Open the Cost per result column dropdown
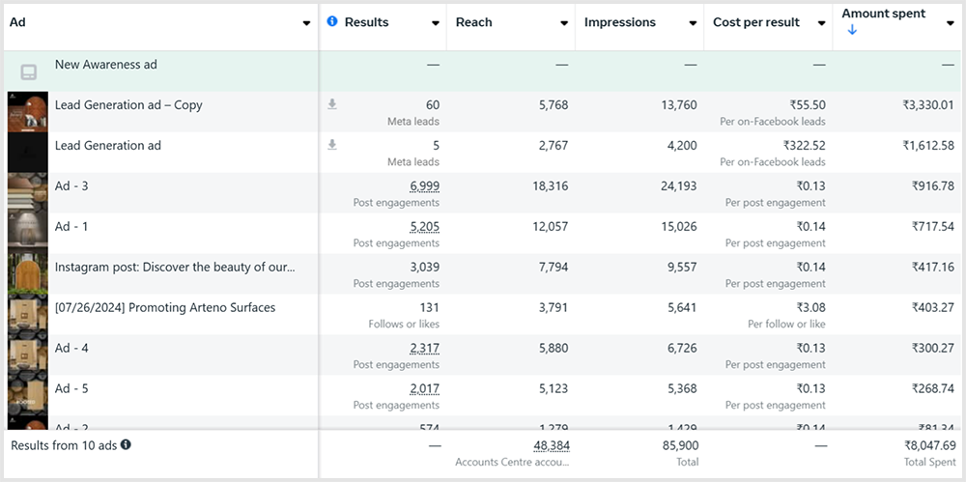Viewport: 966px width, 482px height. tap(821, 23)
